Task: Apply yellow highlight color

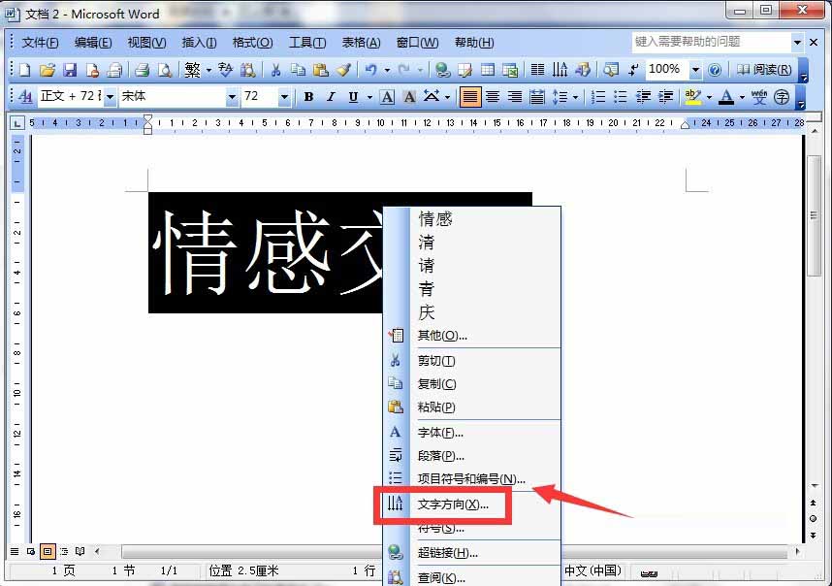Action: click(x=692, y=97)
